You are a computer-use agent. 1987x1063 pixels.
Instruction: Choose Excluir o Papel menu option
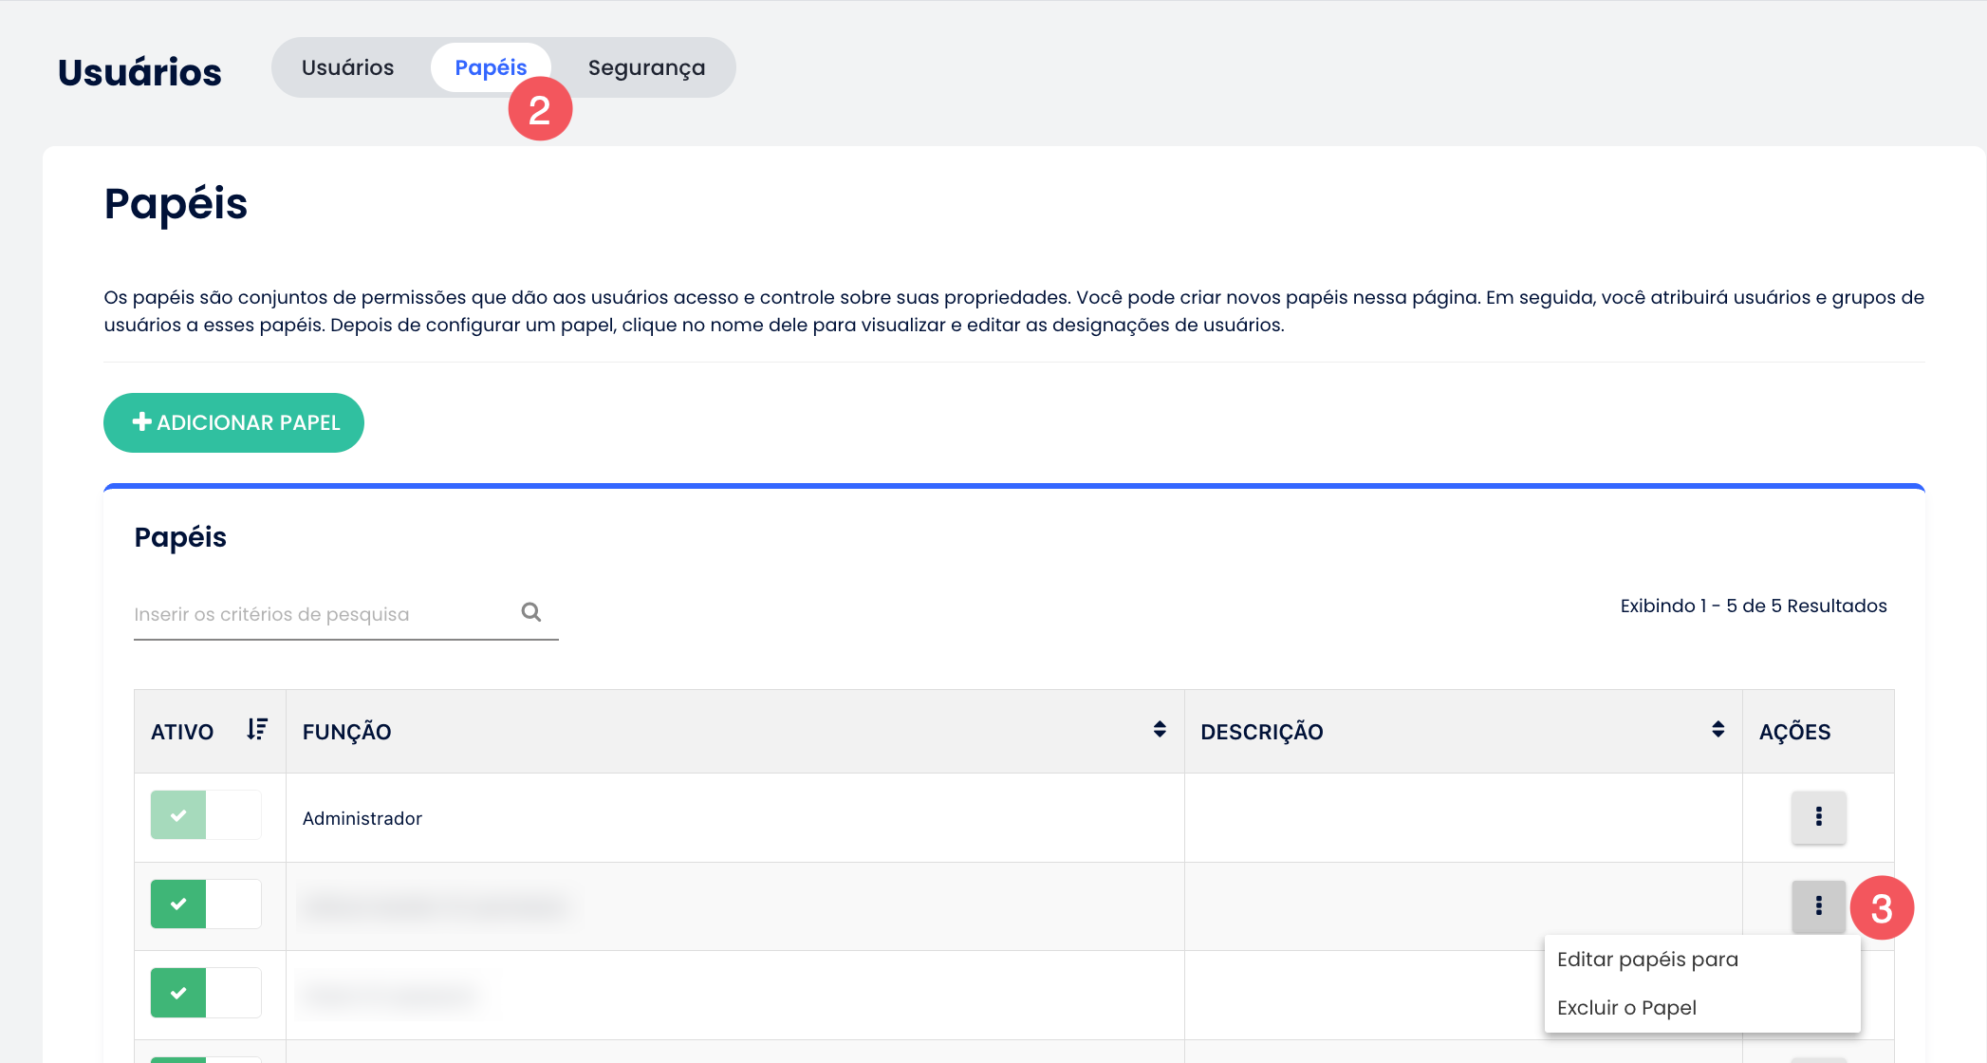(x=1626, y=1008)
